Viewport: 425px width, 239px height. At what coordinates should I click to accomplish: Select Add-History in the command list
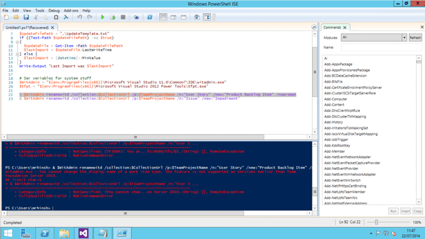[334, 122]
